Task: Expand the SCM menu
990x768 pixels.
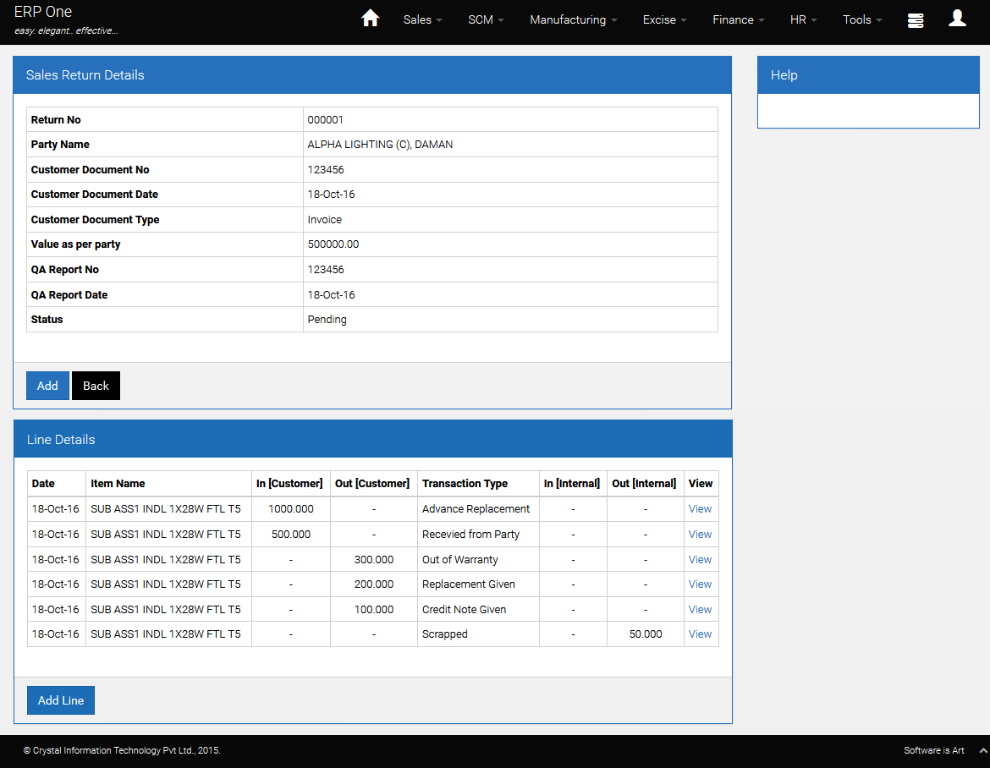Action: point(486,19)
